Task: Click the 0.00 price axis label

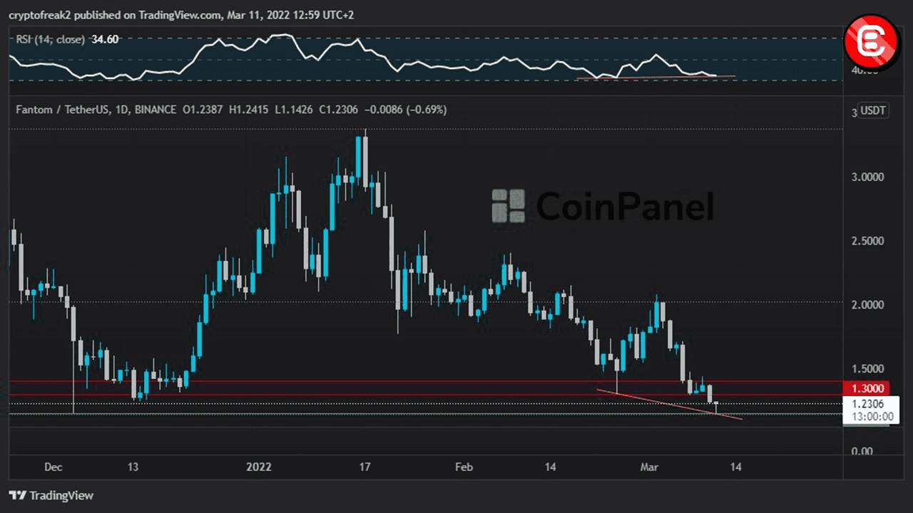Action: (862, 451)
